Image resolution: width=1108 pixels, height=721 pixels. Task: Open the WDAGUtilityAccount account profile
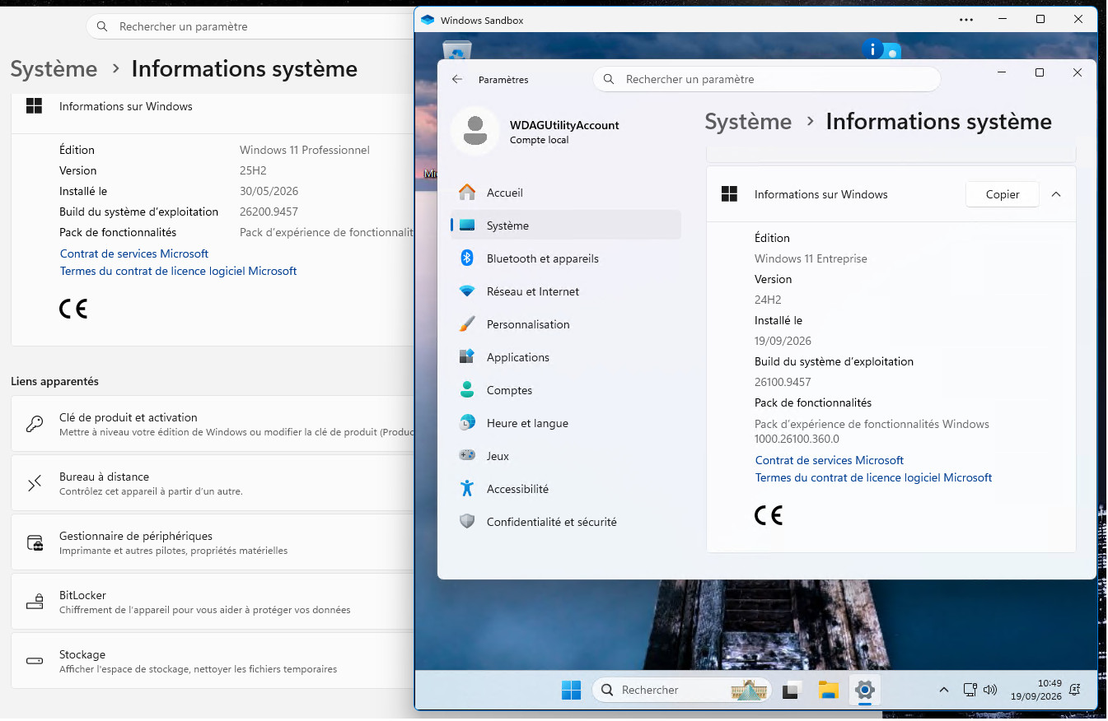point(535,132)
